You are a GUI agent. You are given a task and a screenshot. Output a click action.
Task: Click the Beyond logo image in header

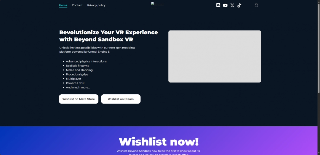pyautogui.click(x=157, y=5)
